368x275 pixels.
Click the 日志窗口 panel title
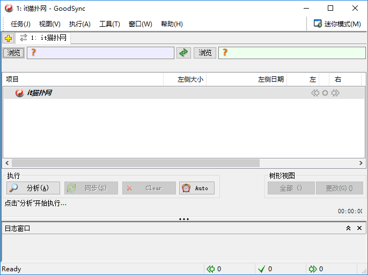[17, 228]
